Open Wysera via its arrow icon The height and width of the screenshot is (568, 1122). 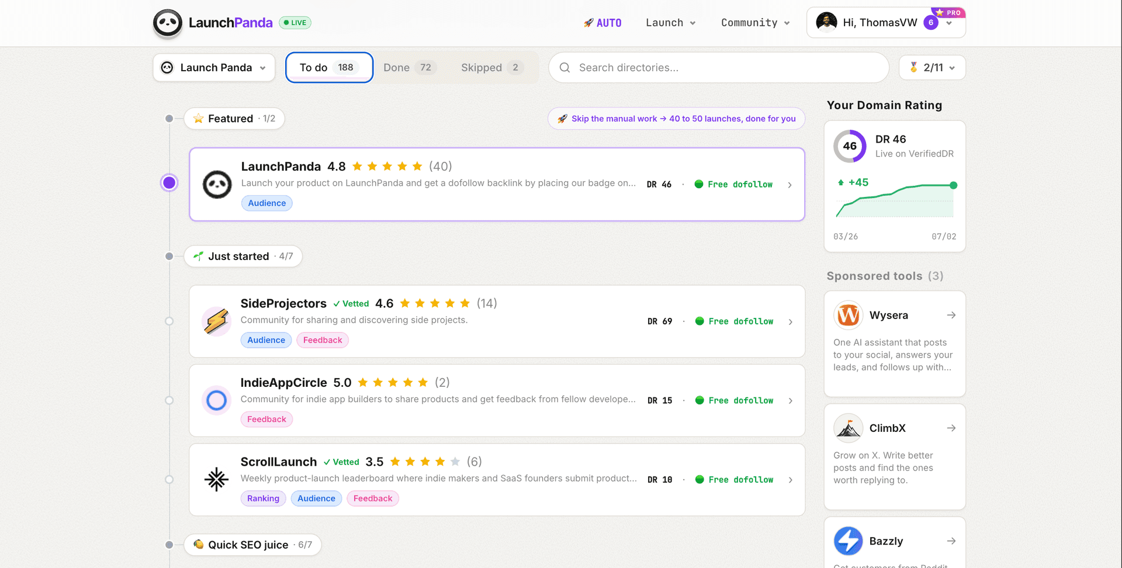tap(951, 316)
